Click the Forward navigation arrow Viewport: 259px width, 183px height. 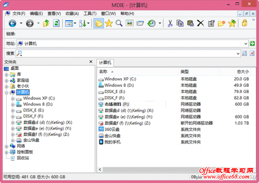point(30,23)
